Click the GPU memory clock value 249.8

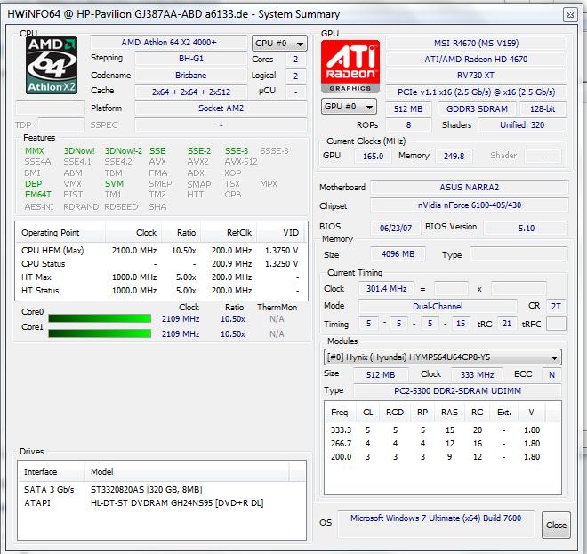tap(454, 157)
